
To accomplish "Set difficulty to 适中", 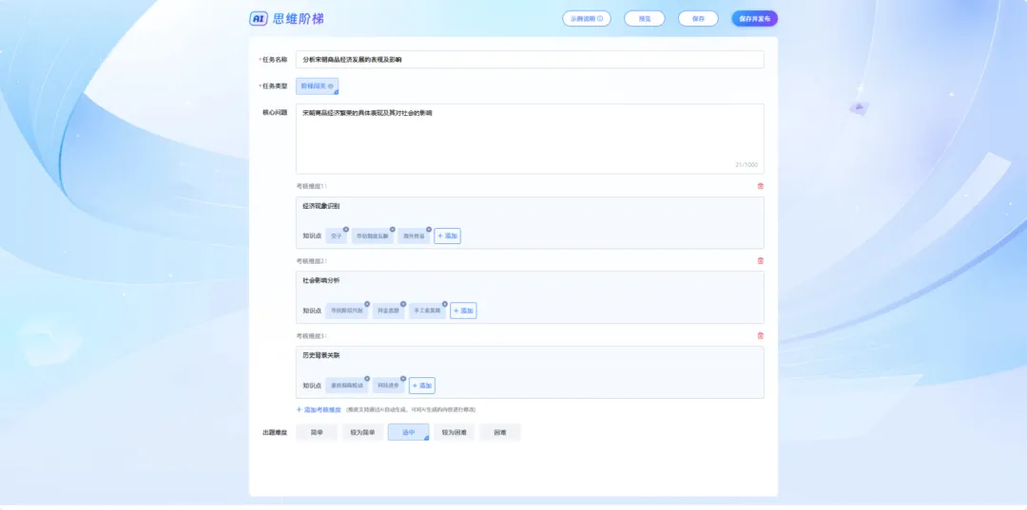I will pos(409,432).
